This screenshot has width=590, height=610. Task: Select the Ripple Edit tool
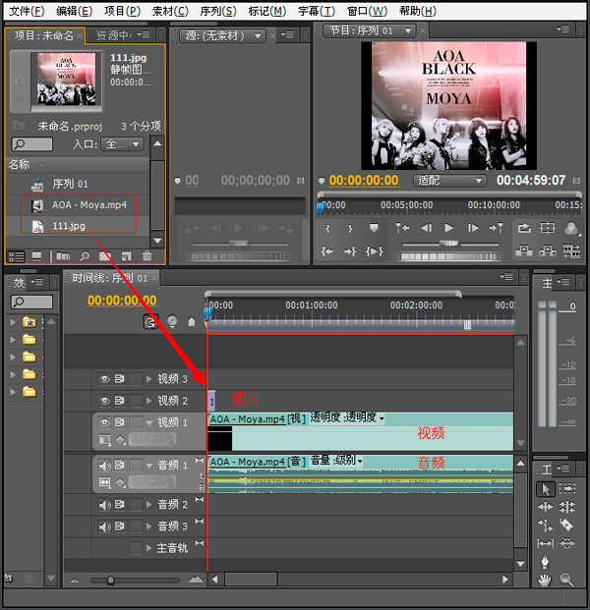coord(545,507)
